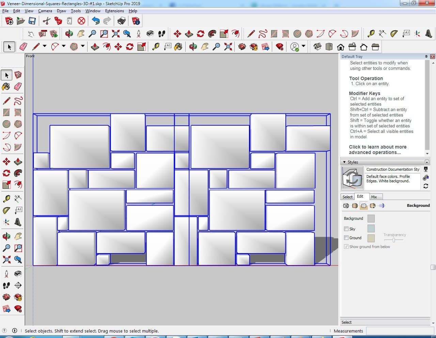Collapse the Styles panel triangle
436x338 pixels.
tap(344, 162)
